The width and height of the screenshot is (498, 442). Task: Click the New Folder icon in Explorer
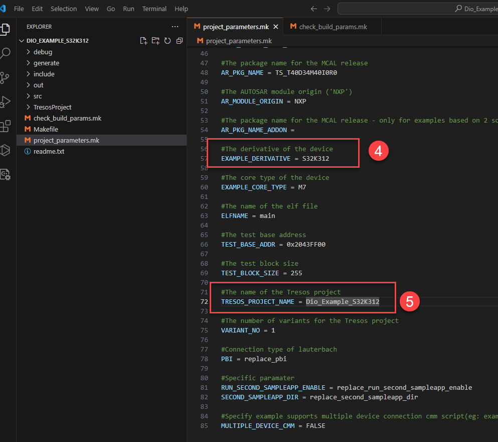pos(155,41)
